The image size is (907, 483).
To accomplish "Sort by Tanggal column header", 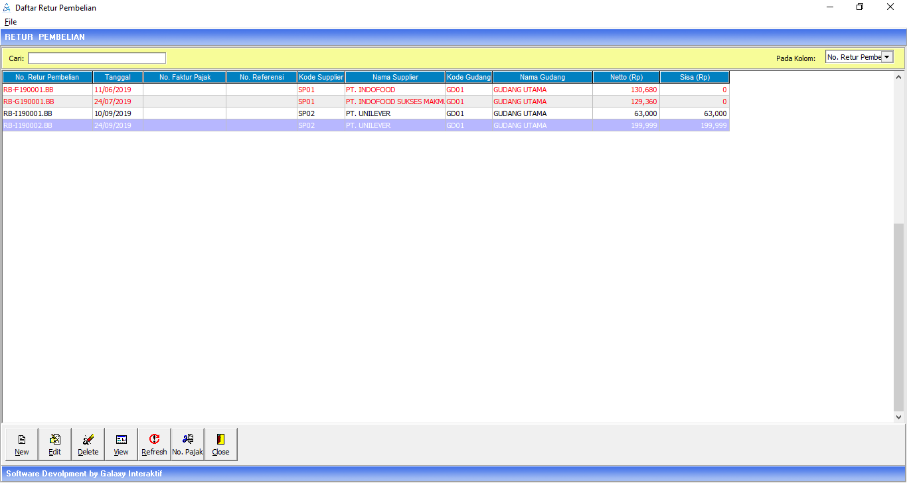I will click(x=118, y=78).
